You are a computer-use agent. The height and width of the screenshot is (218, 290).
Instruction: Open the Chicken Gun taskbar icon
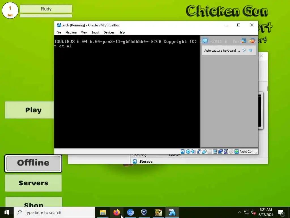coord(158,212)
